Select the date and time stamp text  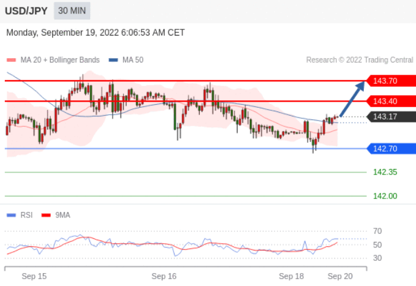click(x=95, y=32)
